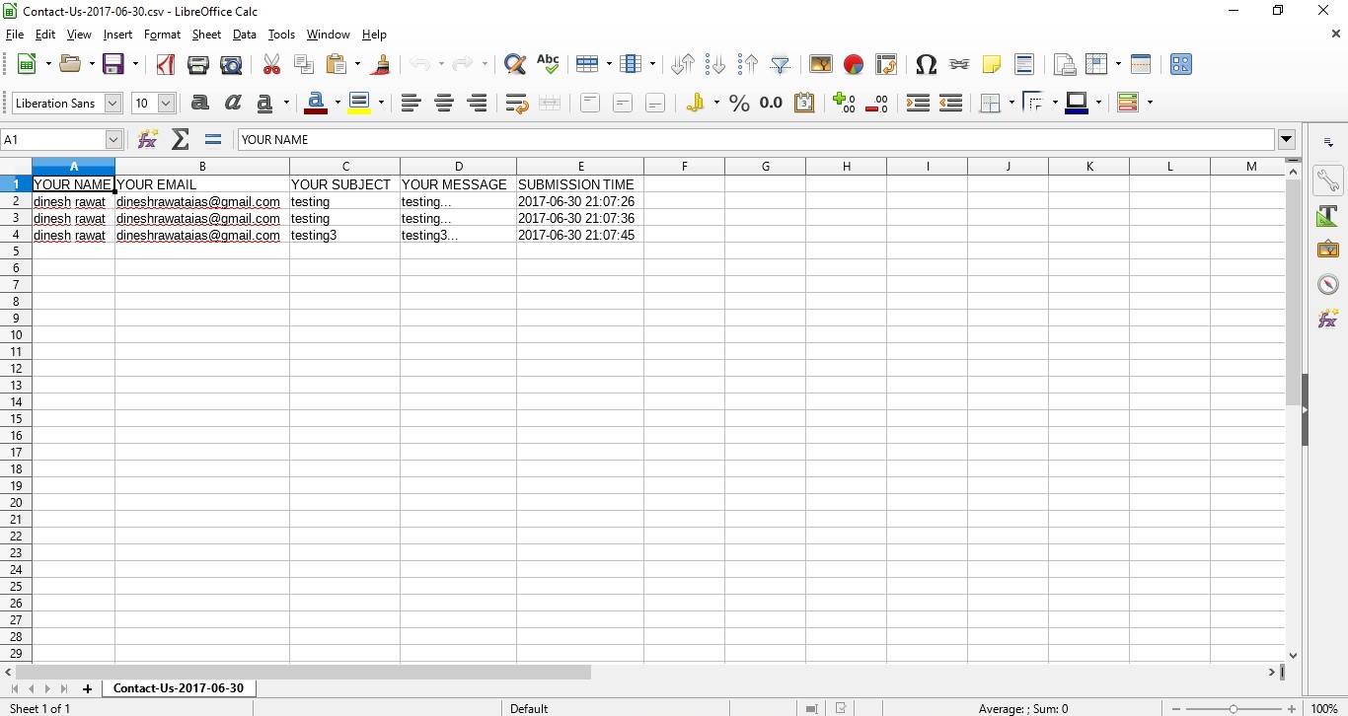
Task: Click the zoom out minus button
Action: [x=1176, y=709]
